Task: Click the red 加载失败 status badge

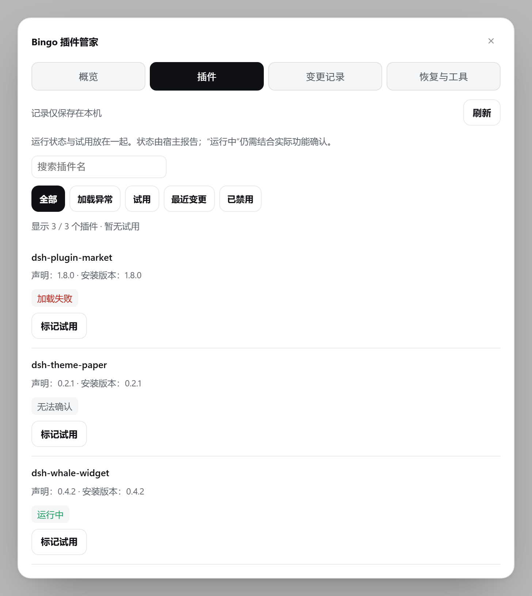Action: click(55, 298)
